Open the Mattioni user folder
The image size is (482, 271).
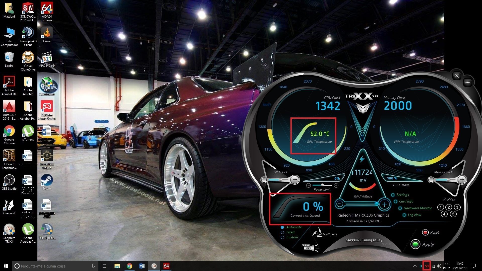[9, 10]
